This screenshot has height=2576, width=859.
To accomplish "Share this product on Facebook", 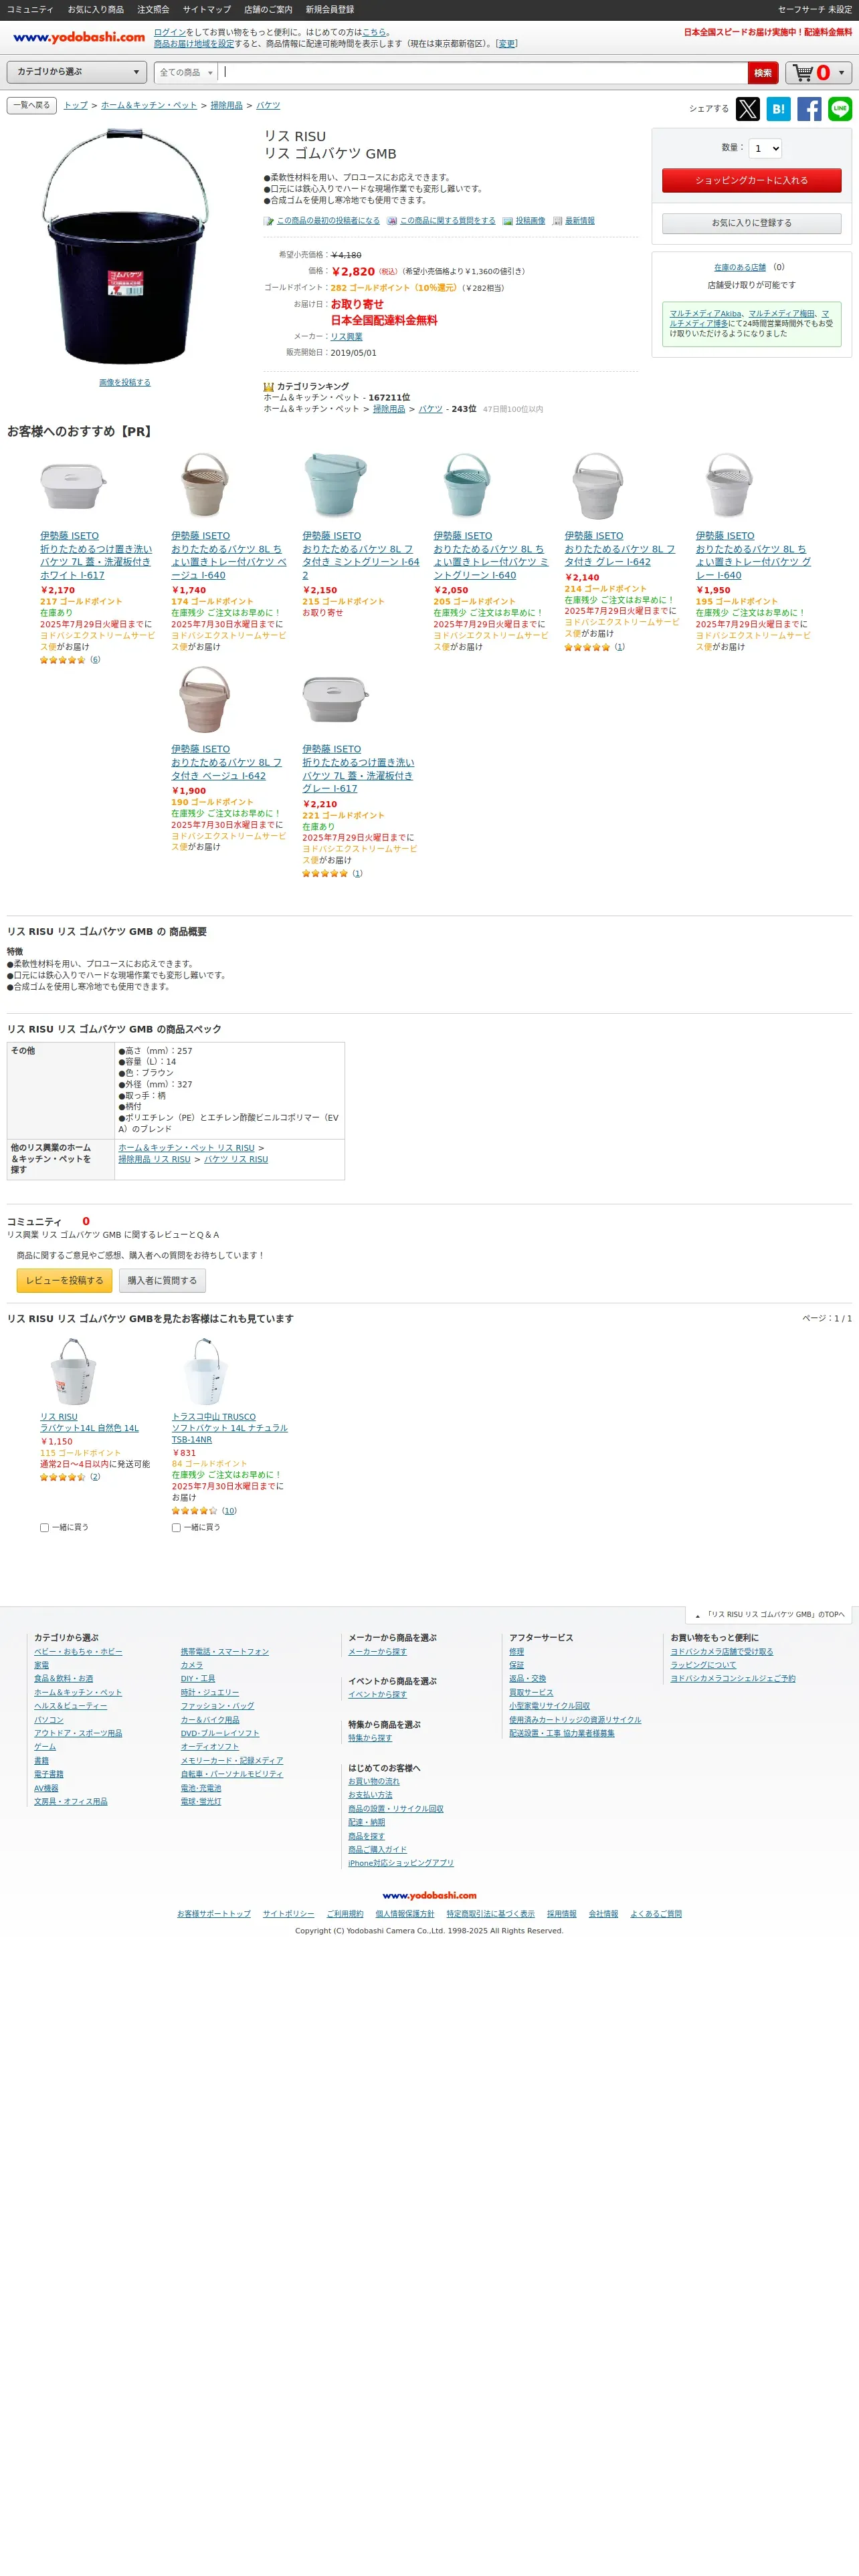I will (809, 109).
